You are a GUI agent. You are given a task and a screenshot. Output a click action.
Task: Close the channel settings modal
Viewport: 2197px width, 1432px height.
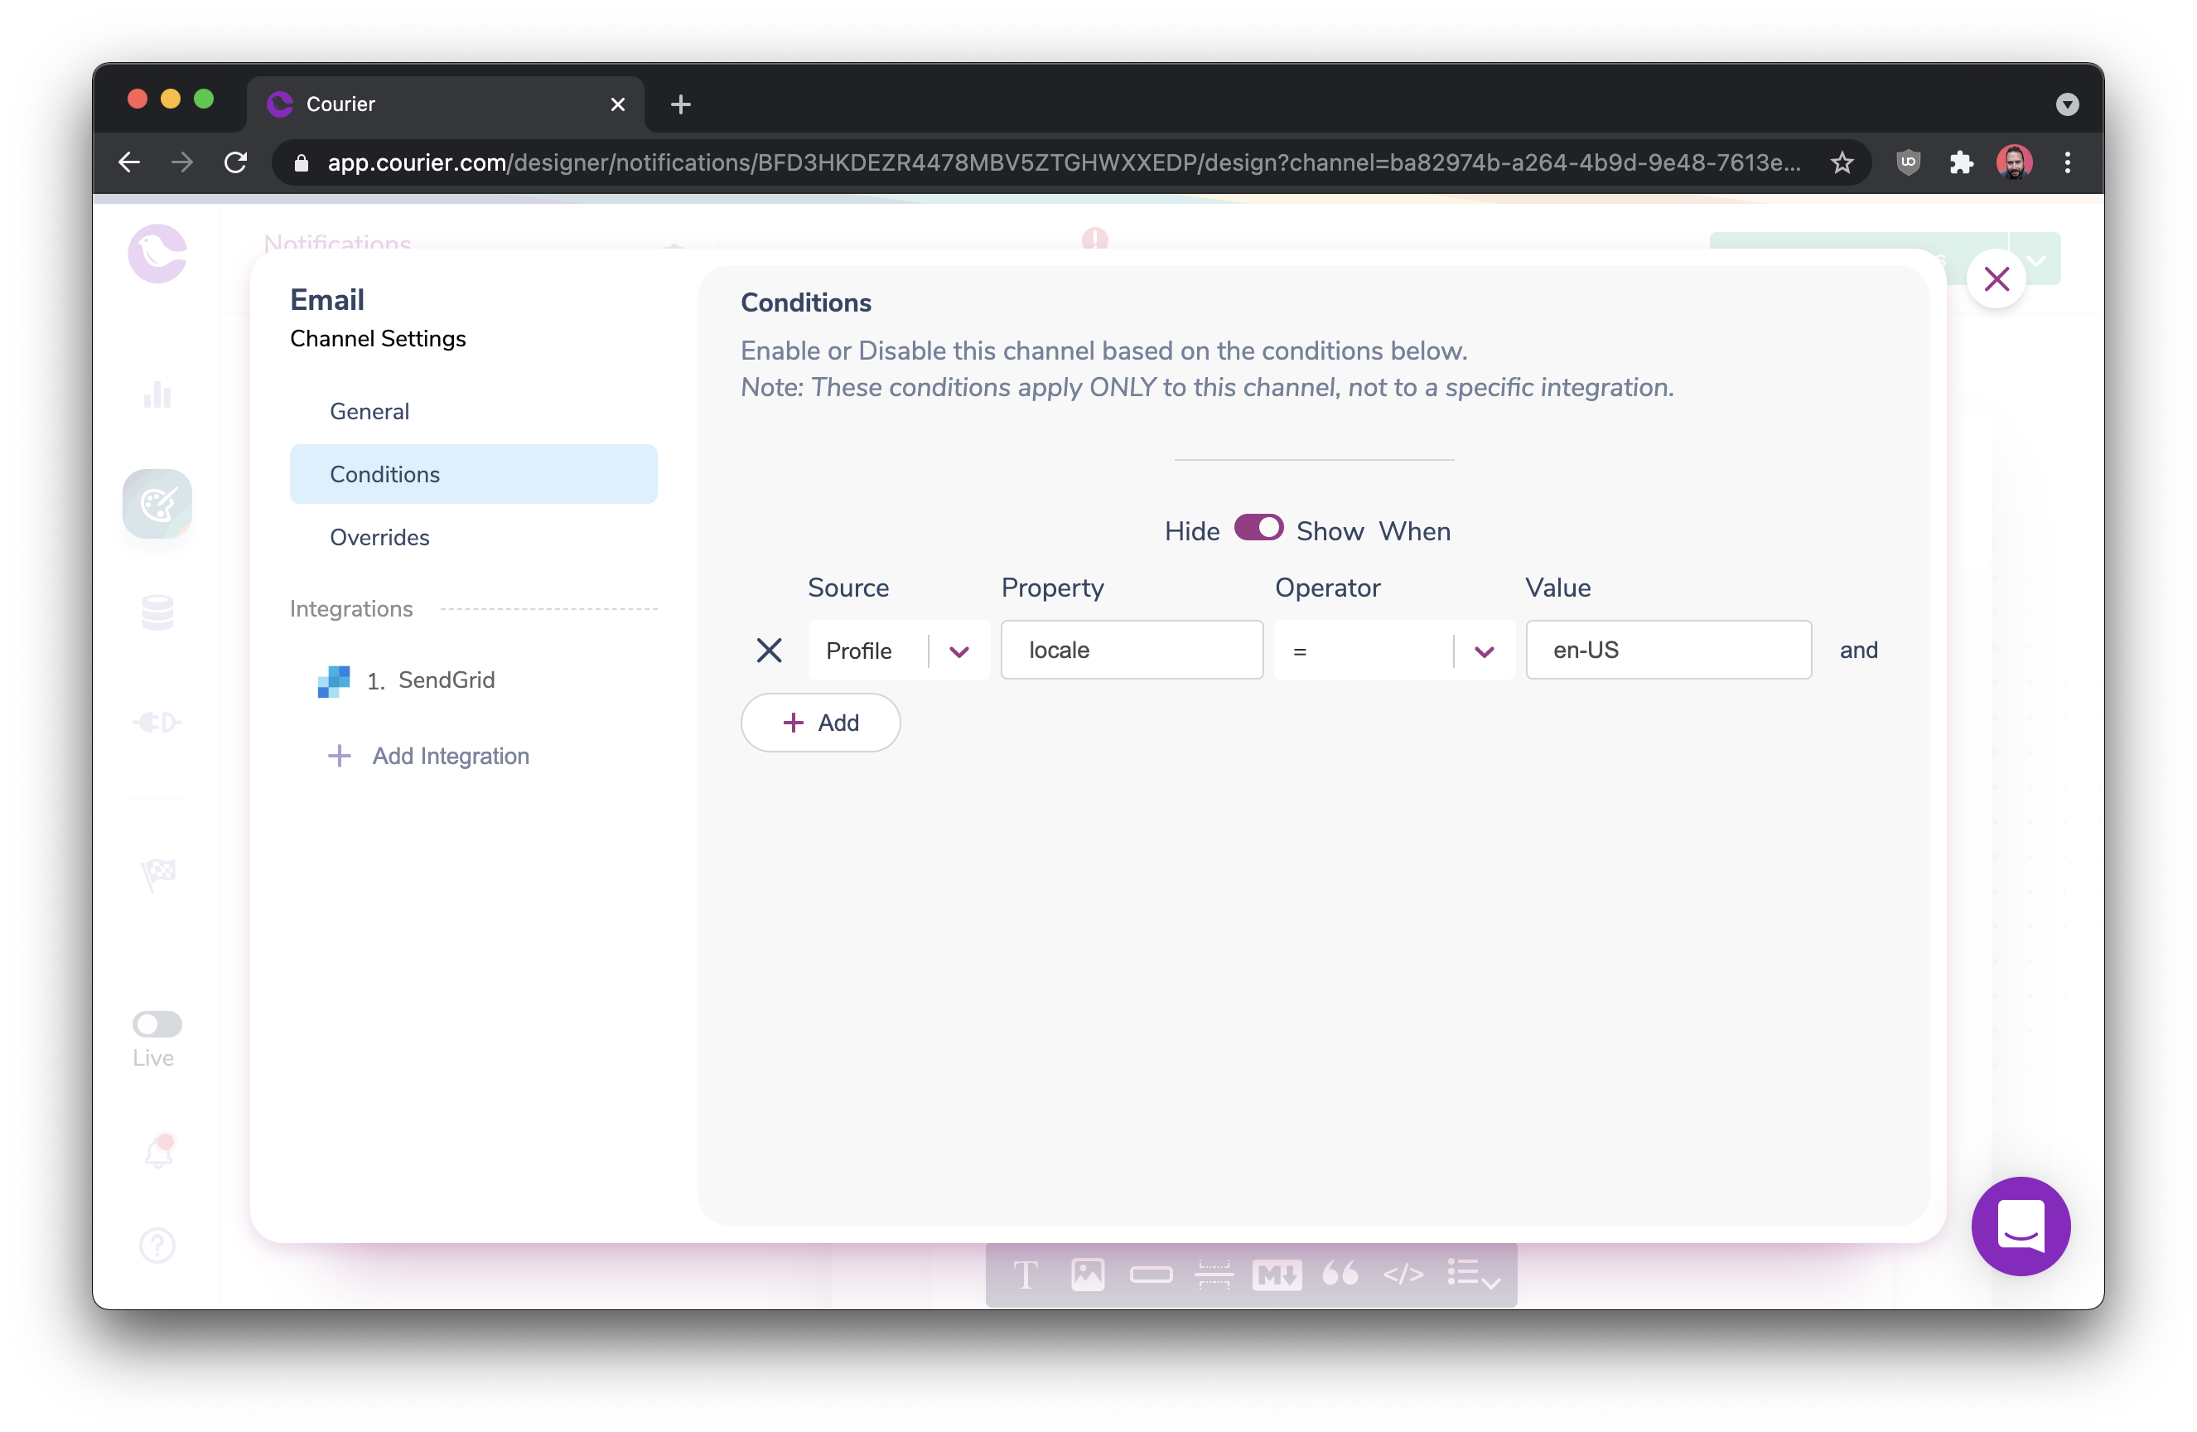[1996, 278]
